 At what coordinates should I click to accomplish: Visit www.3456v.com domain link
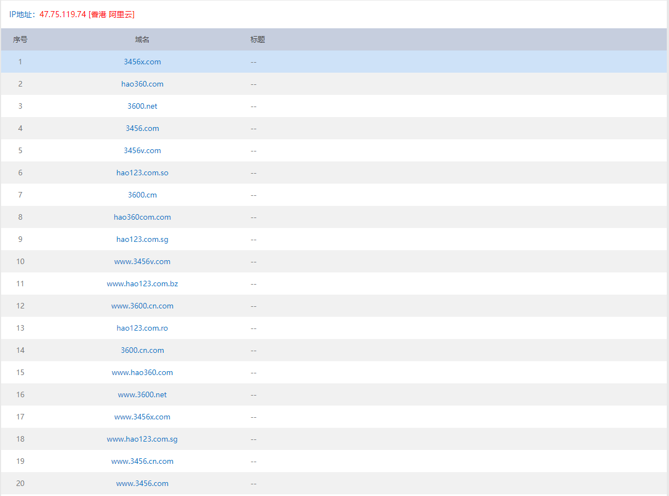click(x=142, y=261)
